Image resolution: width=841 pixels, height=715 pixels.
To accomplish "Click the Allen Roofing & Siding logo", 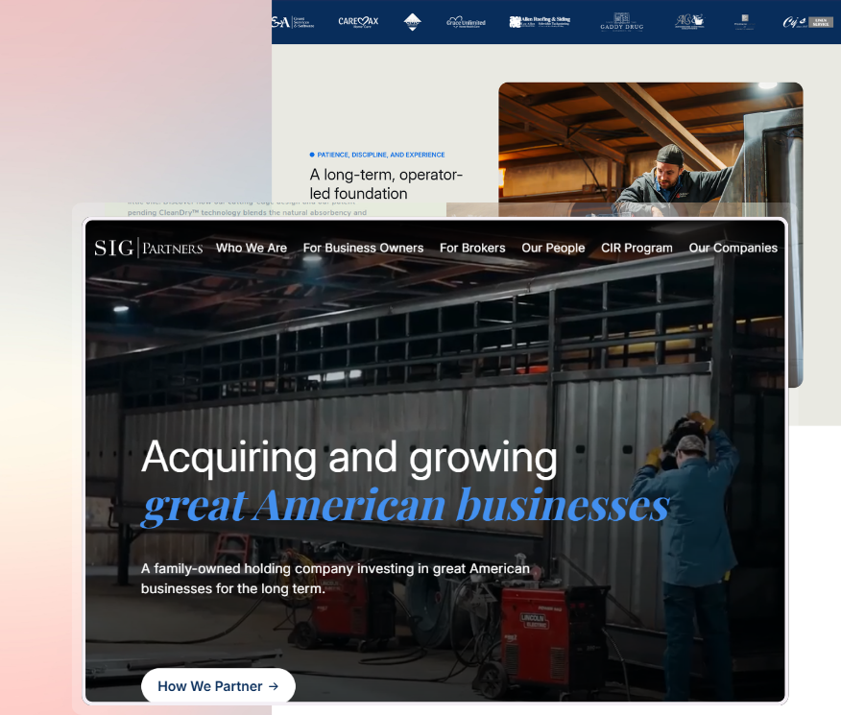I will [x=540, y=21].
